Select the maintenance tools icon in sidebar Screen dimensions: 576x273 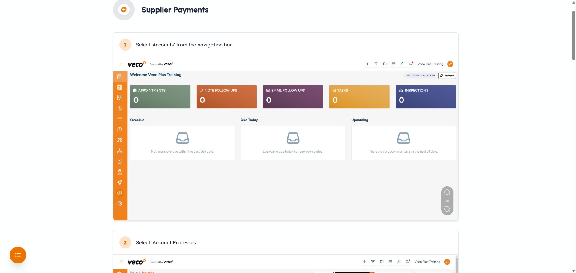point(120,140)
